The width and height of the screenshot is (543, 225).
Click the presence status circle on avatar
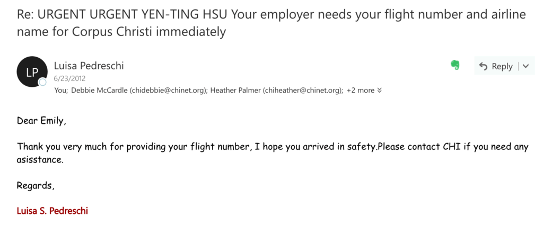(x=42, y=82)
